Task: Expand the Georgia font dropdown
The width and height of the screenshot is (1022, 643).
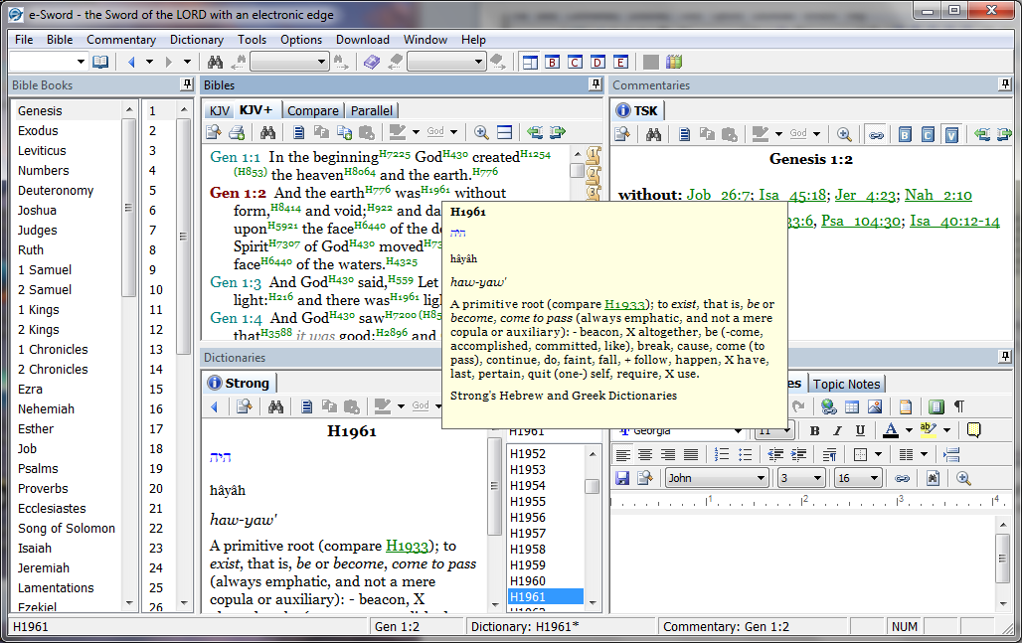Action: [x=738, y=430]
